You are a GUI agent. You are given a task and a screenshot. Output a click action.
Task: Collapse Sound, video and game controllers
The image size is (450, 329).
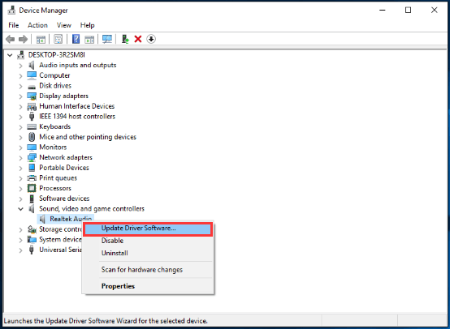click(x=20, y=209)
